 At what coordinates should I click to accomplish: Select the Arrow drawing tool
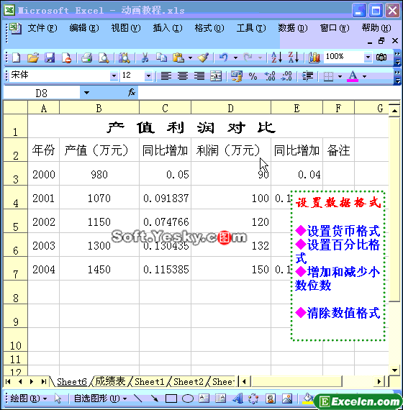point(154,398)
